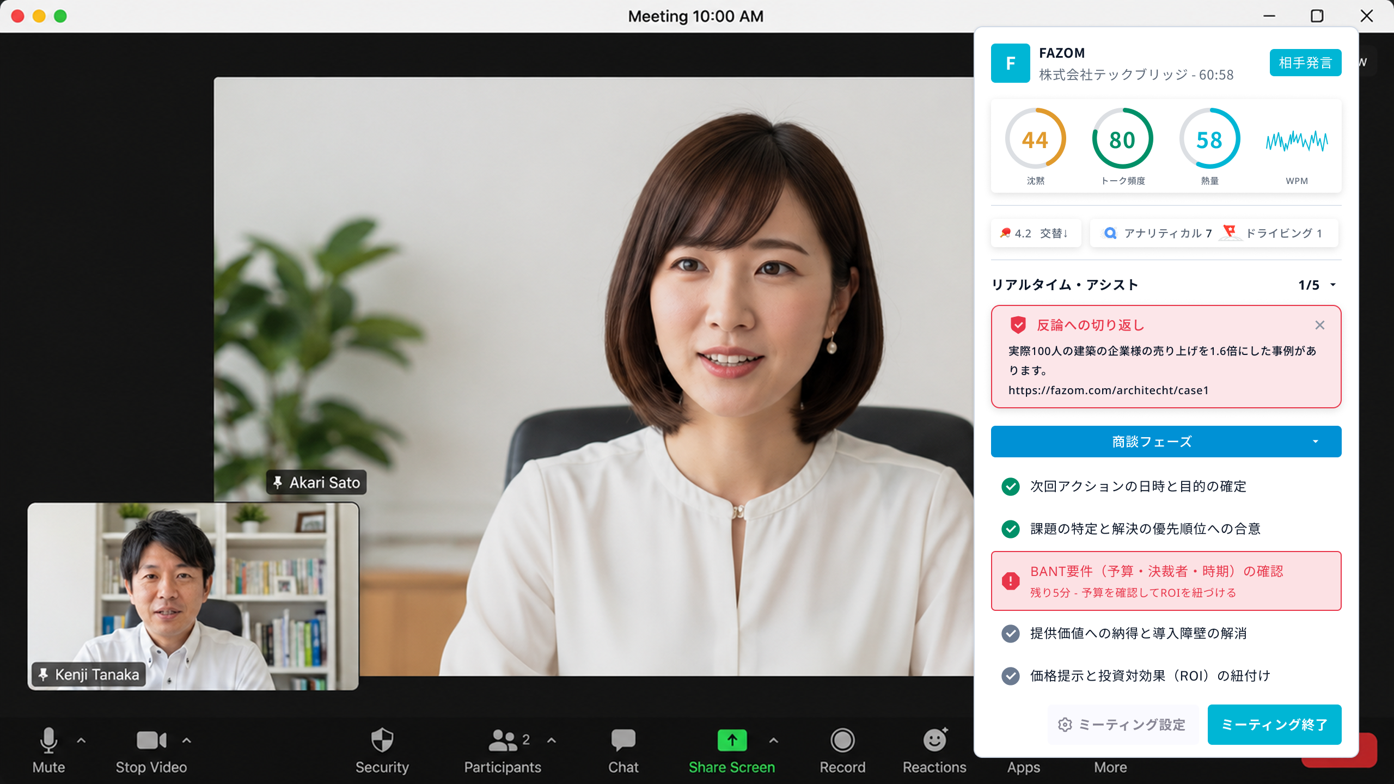This screenshot has width=1394, height=784.
Task: Click macOS green fullscreen button
Action: click(60, 16)
